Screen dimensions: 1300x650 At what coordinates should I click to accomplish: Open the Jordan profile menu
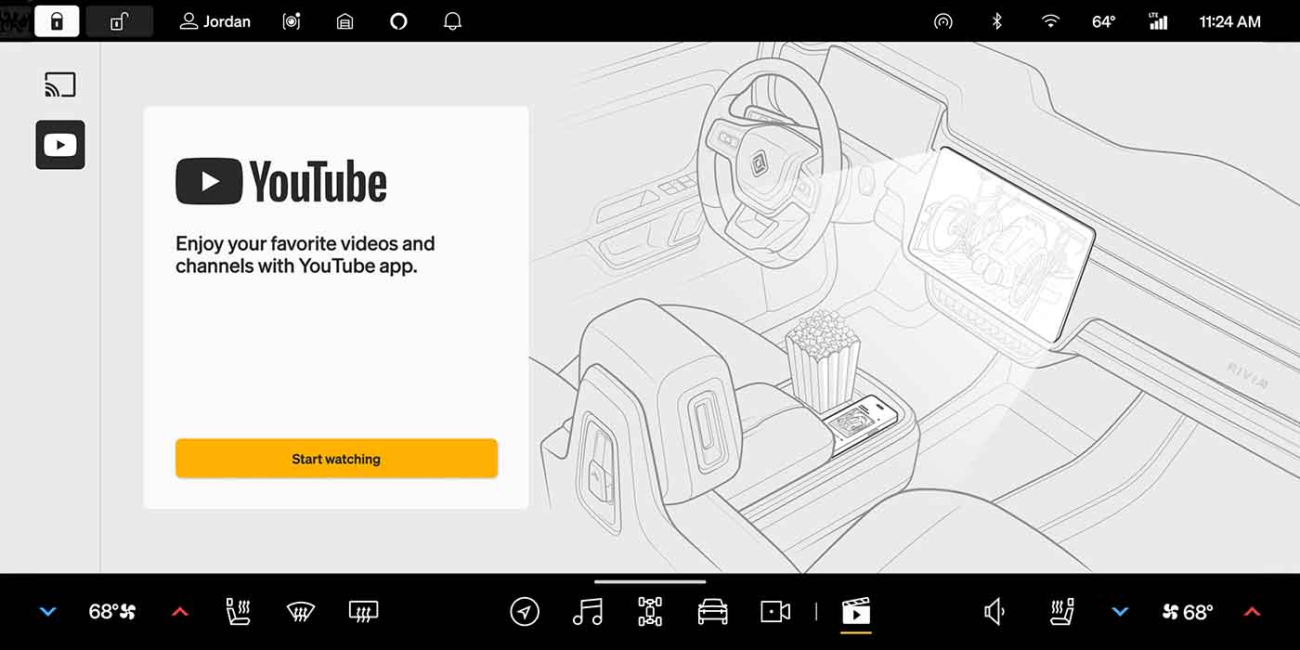point(214,21)
